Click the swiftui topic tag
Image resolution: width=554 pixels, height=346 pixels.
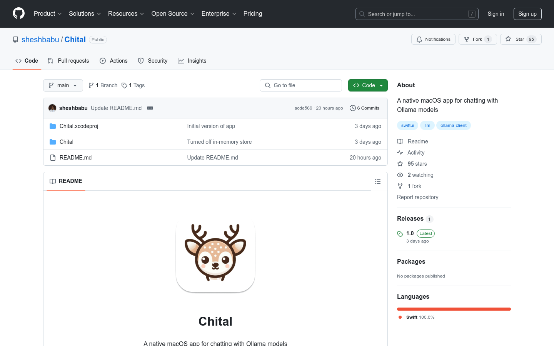[407, 125]
